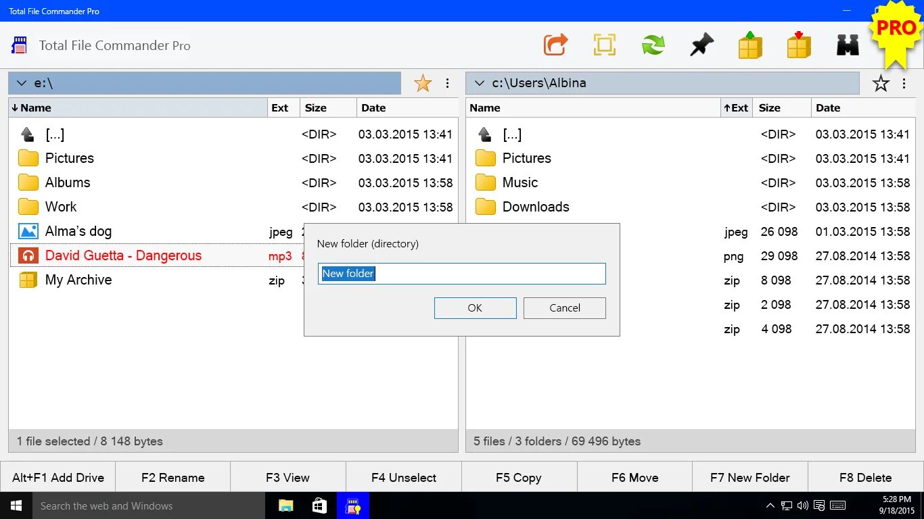The width and height of the screenshot is (924, 519).
Task: Sort left panel by Ext column
Action: point(283,107)
